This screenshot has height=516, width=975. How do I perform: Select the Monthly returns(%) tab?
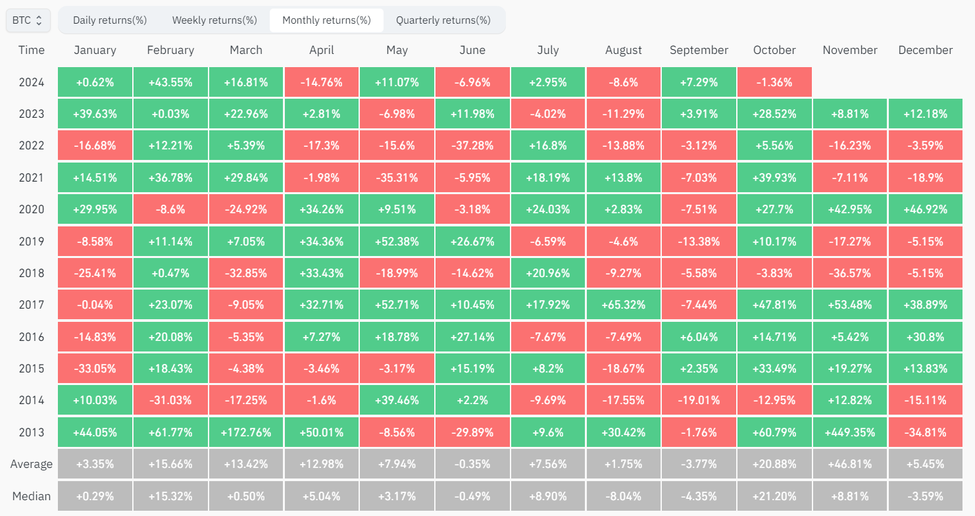(x=326, y=20)
